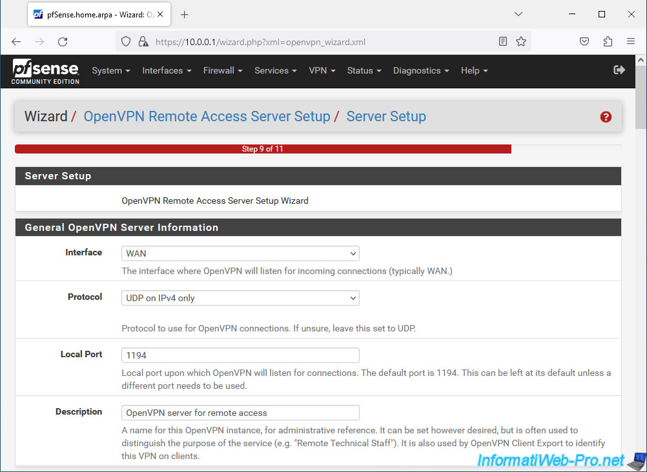Screen dimensions: 647x472
Task: Click the browser Forward arrow
Action: (39, 42)
